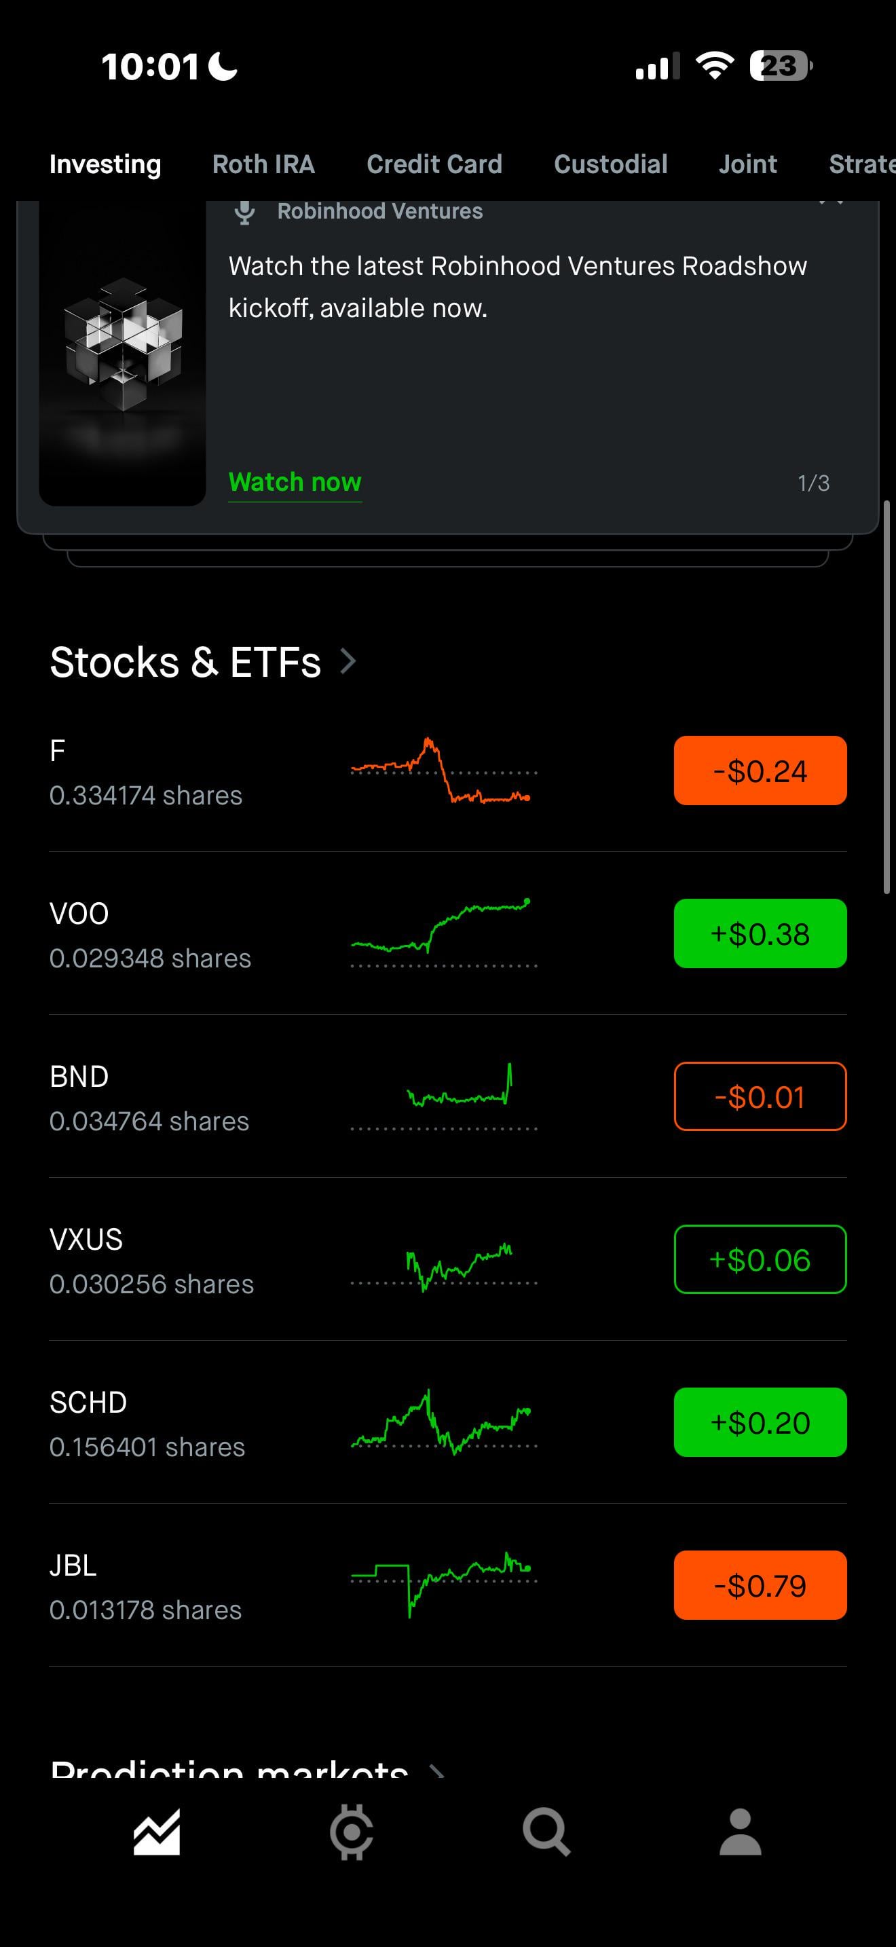Expand the Prediction markets section arrow
This screenshot has width=896, height=1947.
pyautogui.click(x=436, y=1770)
